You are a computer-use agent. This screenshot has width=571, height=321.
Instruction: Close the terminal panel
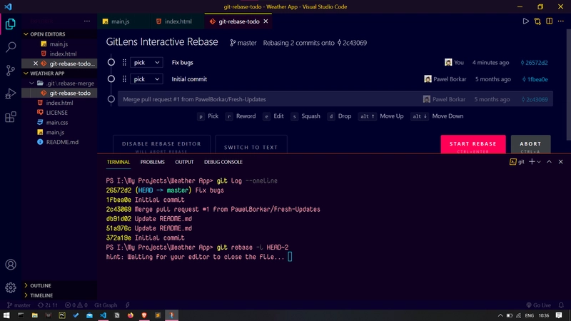coord(561,162)
